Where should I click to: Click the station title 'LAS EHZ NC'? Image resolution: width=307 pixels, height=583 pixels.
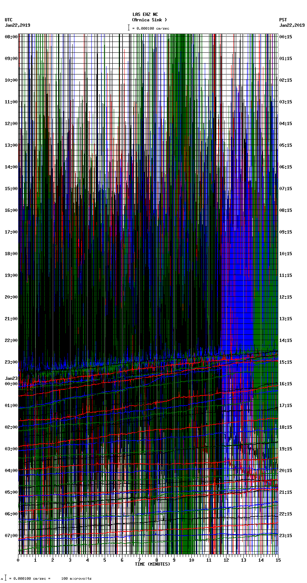(145, 14)
